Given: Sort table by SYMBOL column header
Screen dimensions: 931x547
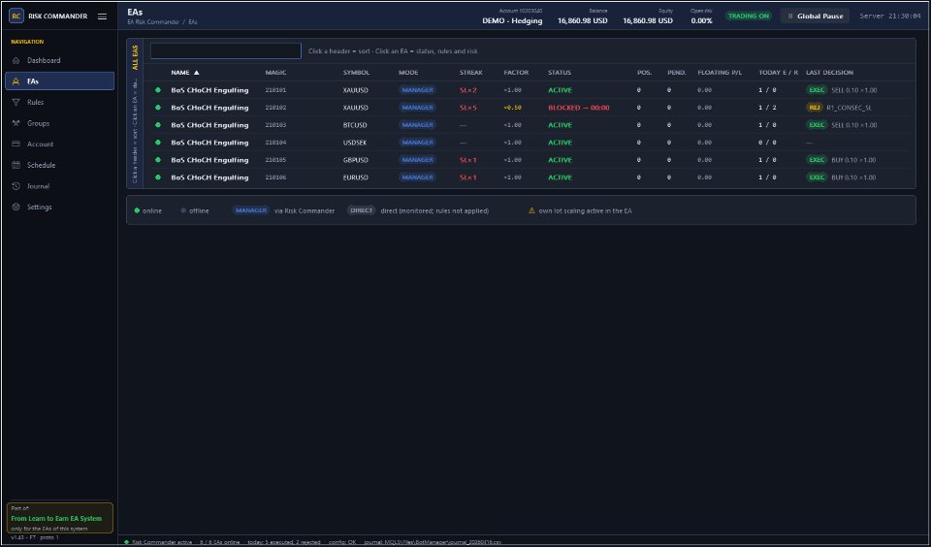Looking at the screenshot, I should [x=356, y=73].
